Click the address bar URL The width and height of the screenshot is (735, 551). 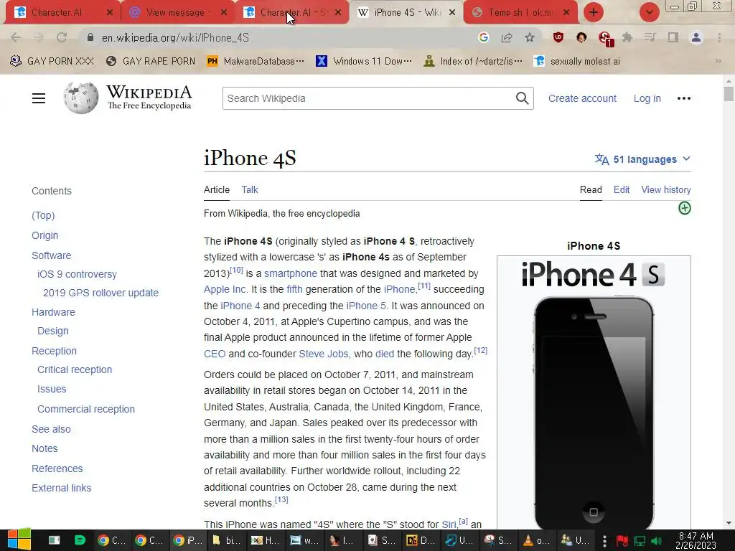tap(175, 37)
